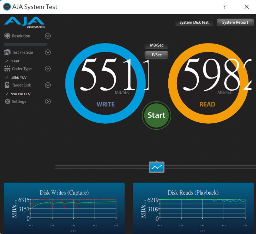
Task: Close the AJA System Test window
Action: click(x=247, y=7)
